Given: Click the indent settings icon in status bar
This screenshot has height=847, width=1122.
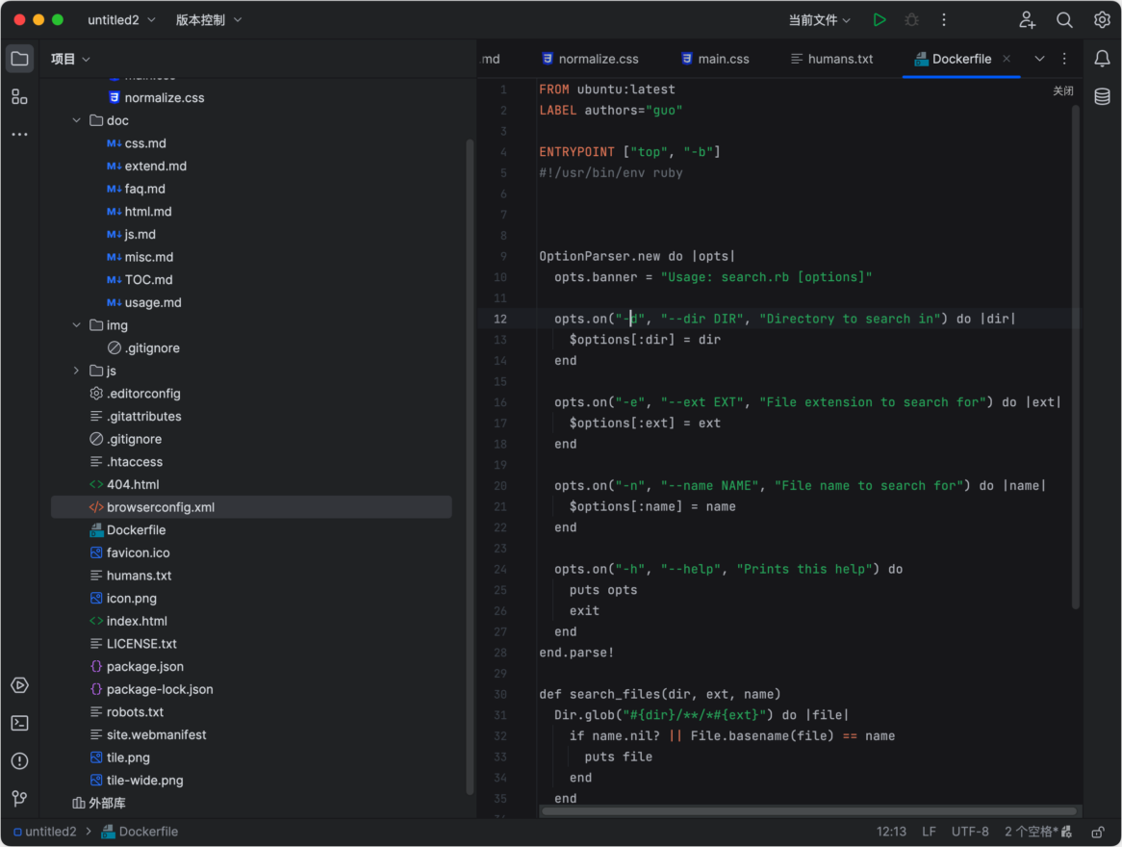Looking at the screenshot, I should [x=1067, y=832].
